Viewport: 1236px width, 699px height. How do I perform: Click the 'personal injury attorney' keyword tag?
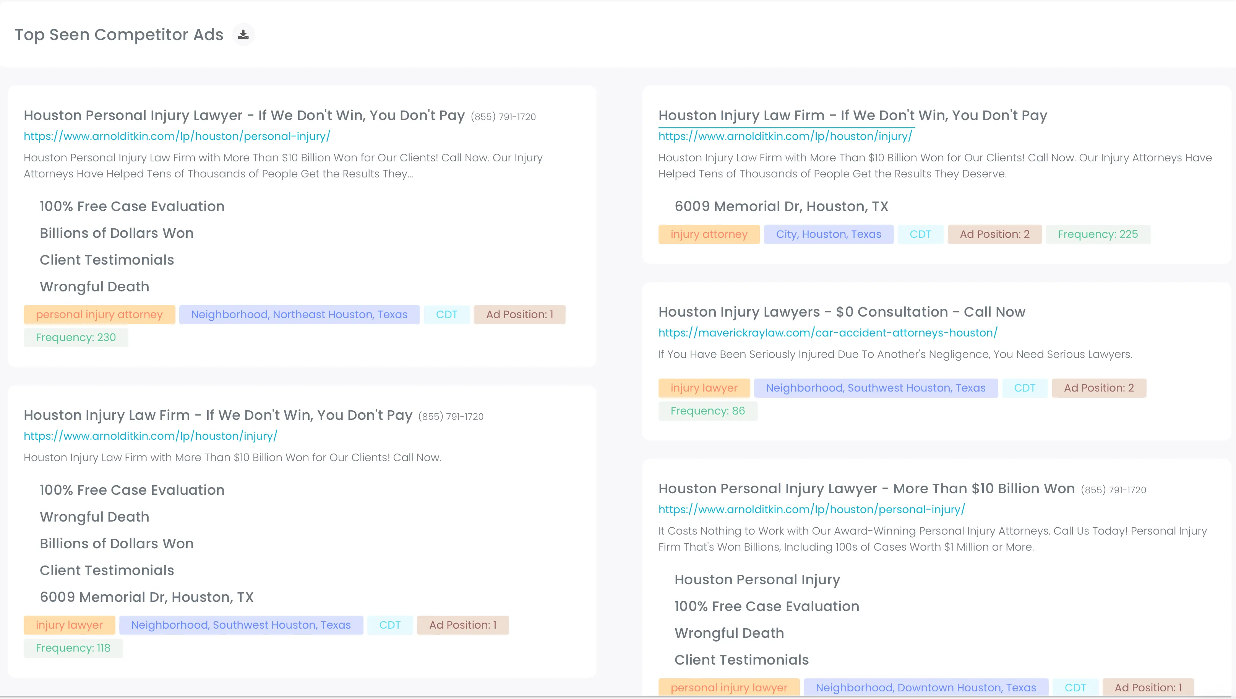(99, 315)
